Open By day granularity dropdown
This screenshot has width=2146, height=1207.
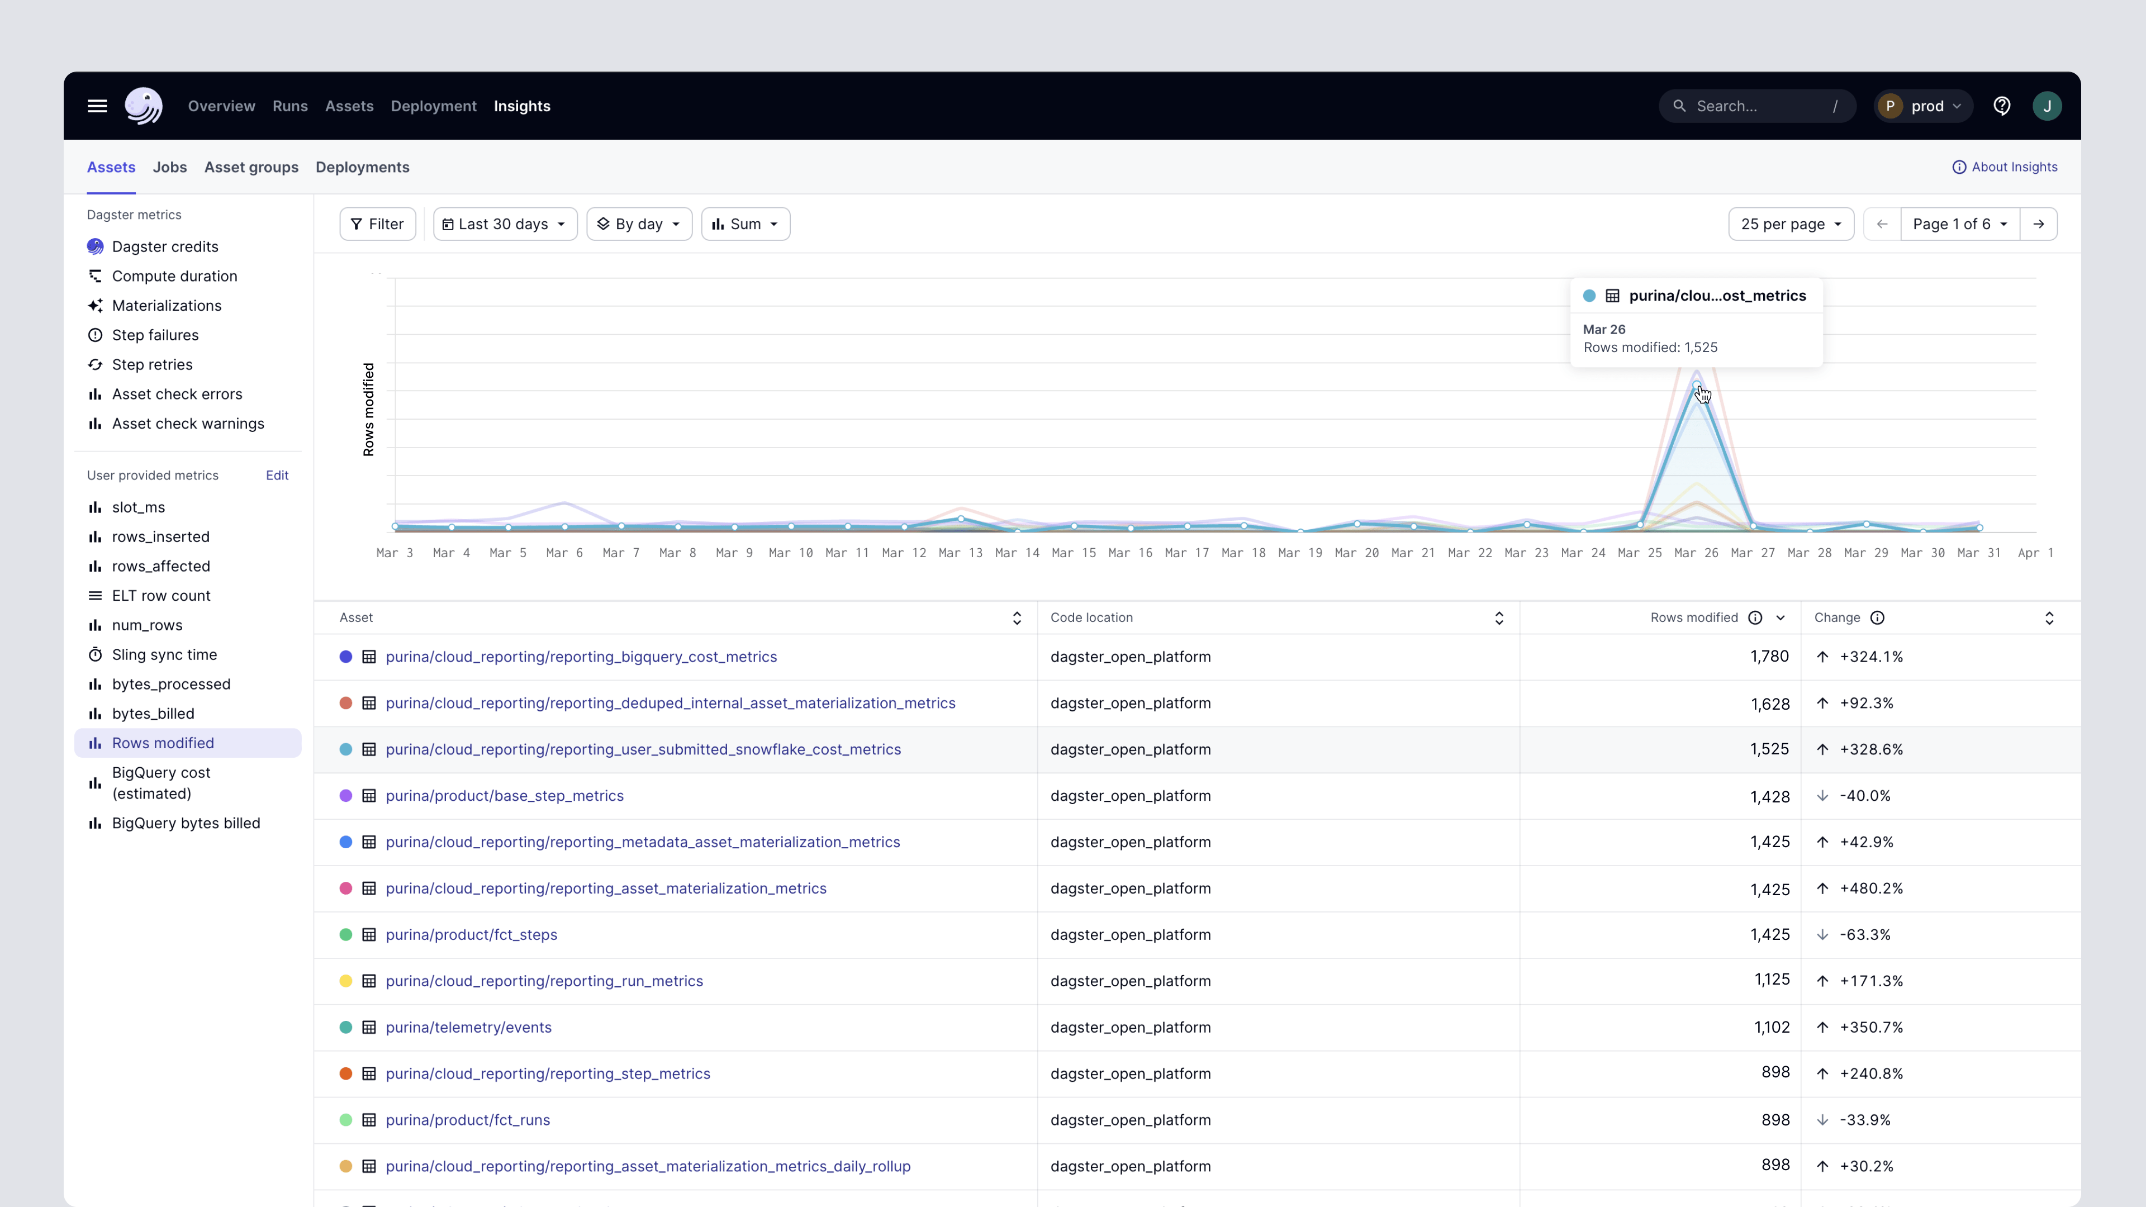pos(639,224)
